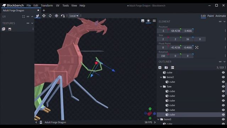The height and width of the screenshot is (128, 227).
Task: Toggle visibility of the cube inside bone2
Action: coord(223,82)
